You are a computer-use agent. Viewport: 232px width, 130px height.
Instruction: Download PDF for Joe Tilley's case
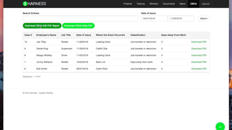[x=199, y=42]
